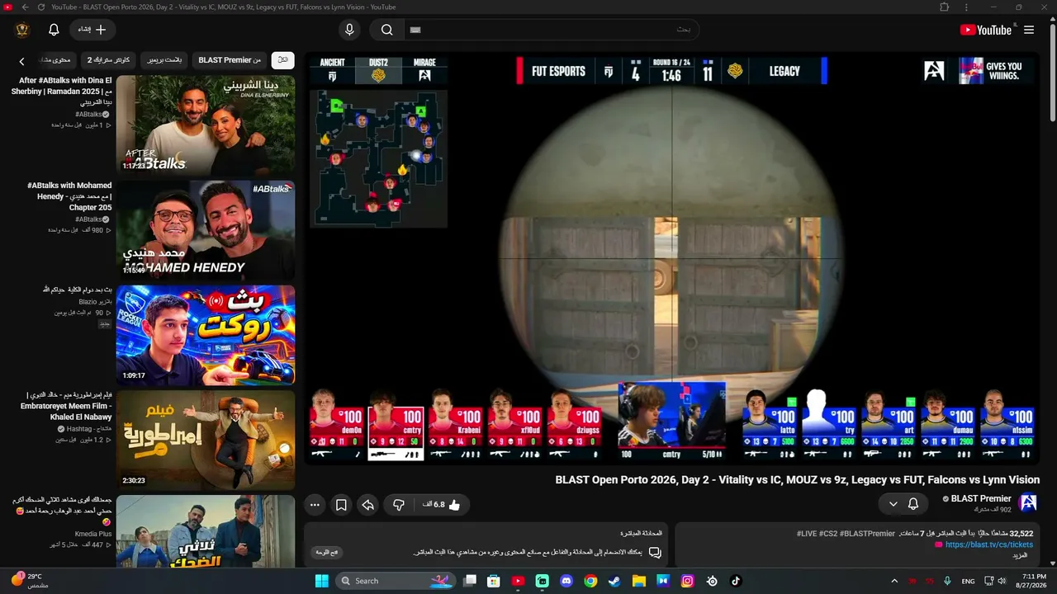Open the Embratoreyet Meem film thumbnail
This screenshot has height=594, width=1057.
coord(206,440)
